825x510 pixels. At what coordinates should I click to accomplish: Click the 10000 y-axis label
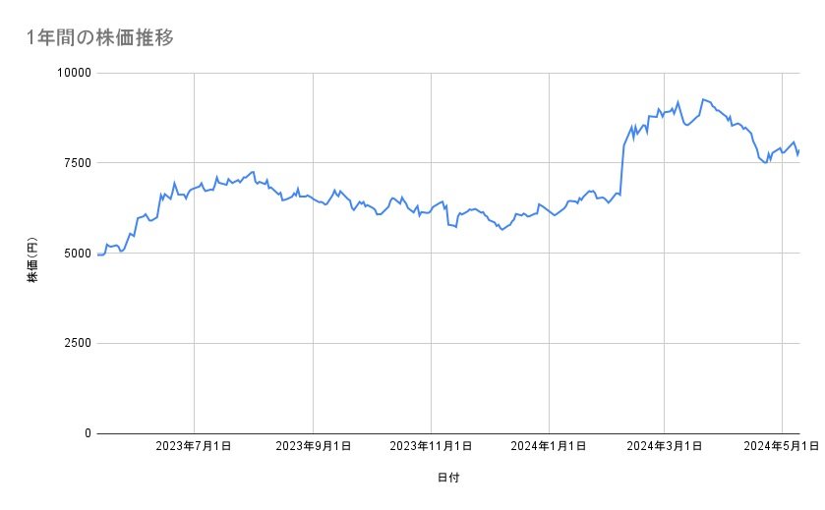(x=72, y=73)
